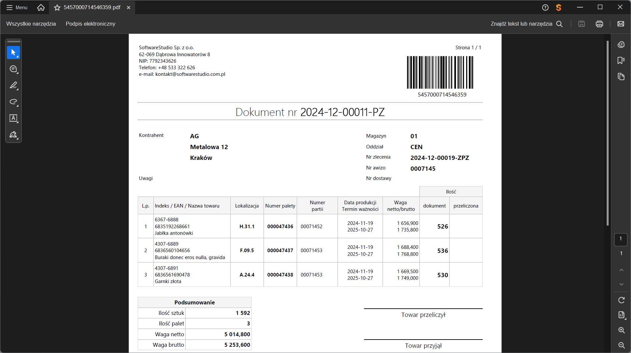The width and height of the screenshot is (631, 353).
Task: Select the Draw freeform loop tool
Action: click(13, 102)
